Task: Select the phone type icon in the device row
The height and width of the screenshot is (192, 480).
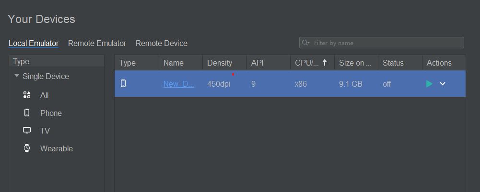Action: click(123, 83)
